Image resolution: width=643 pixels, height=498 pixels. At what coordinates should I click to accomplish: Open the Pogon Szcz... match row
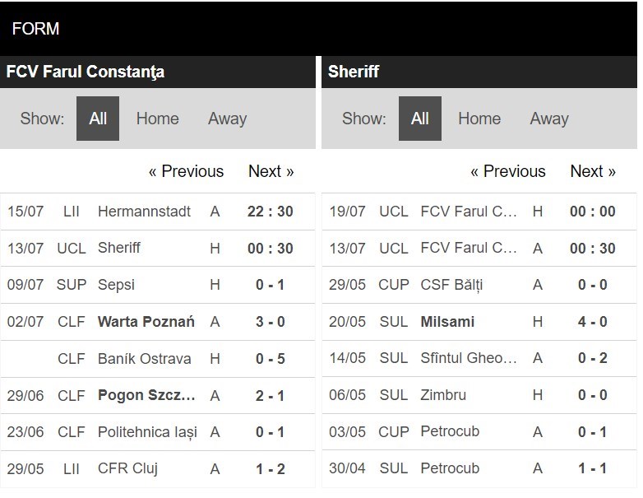click(x=158, y=395)
